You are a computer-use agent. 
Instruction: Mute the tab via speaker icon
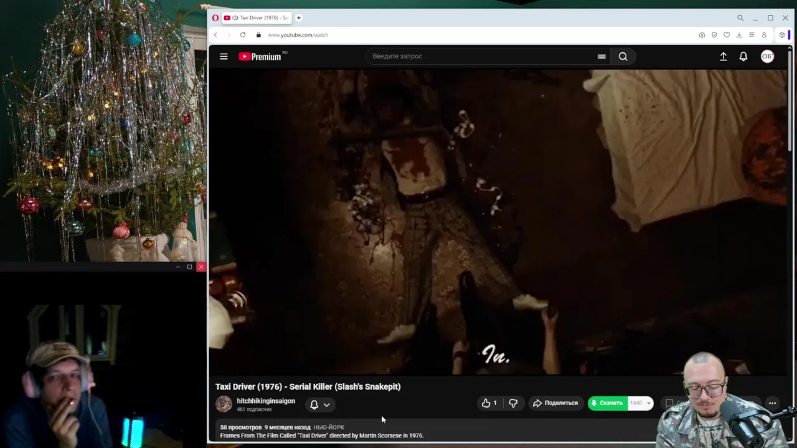[235, 18]
